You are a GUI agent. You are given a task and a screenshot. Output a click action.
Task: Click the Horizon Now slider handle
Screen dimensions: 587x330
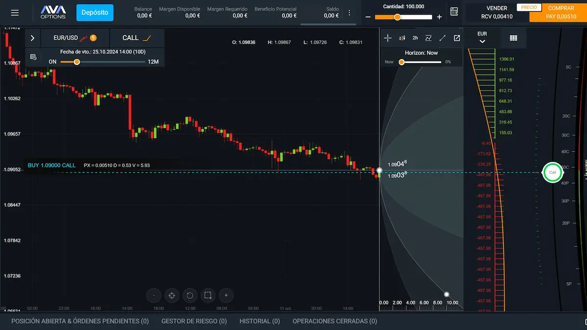coord(402,62)
